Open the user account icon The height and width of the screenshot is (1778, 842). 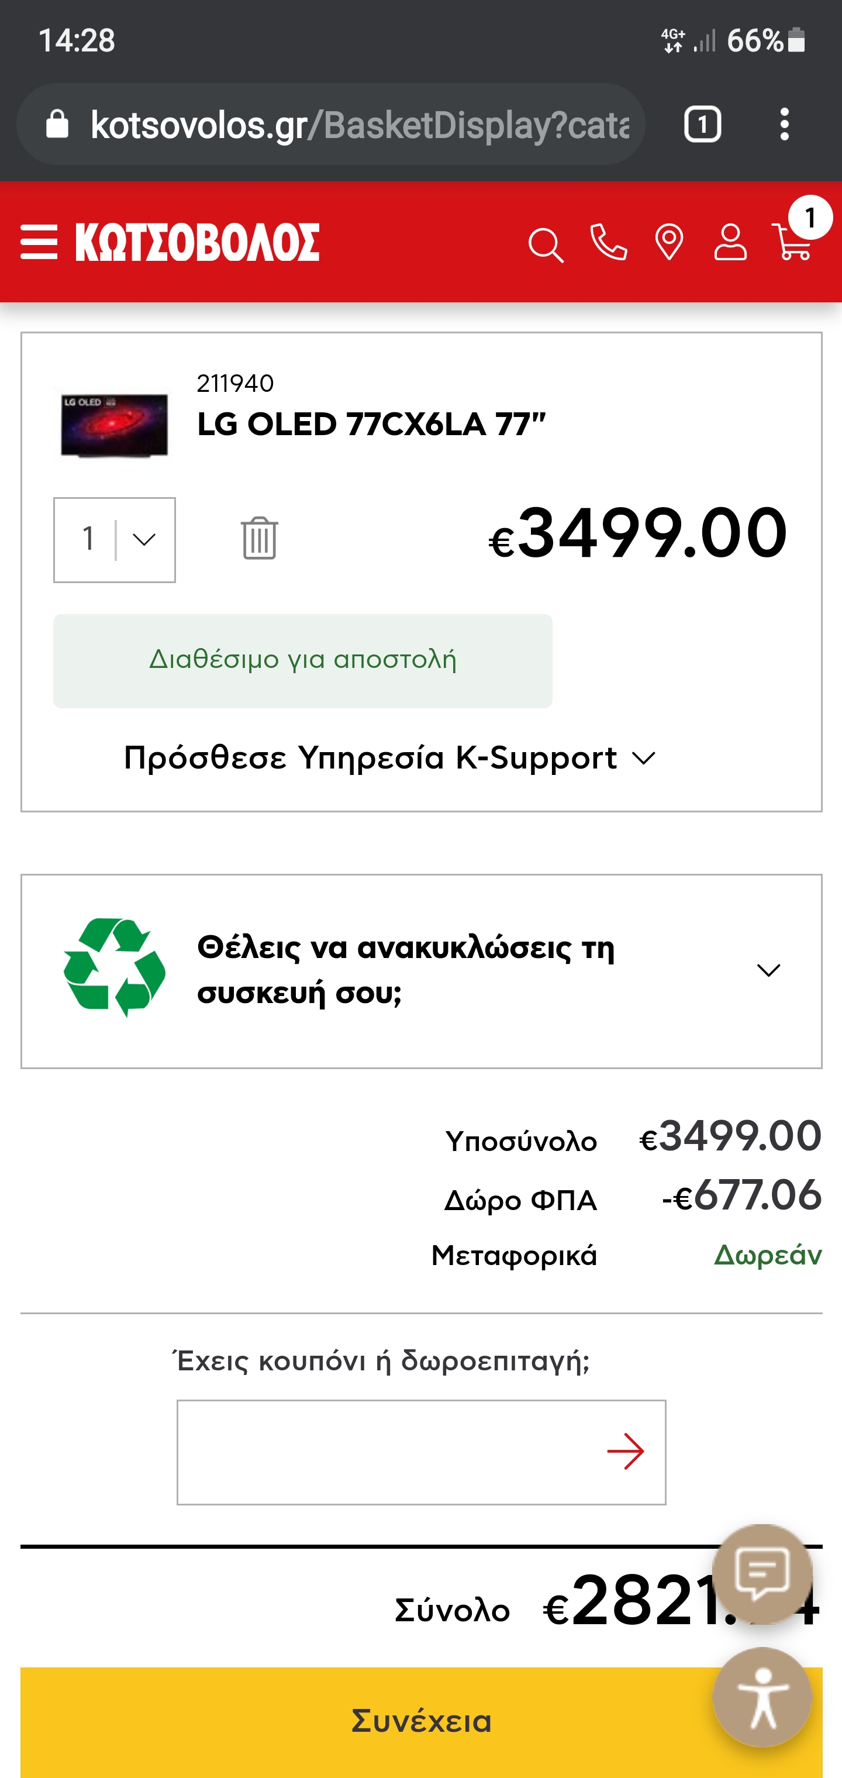[x=730, y=242]
